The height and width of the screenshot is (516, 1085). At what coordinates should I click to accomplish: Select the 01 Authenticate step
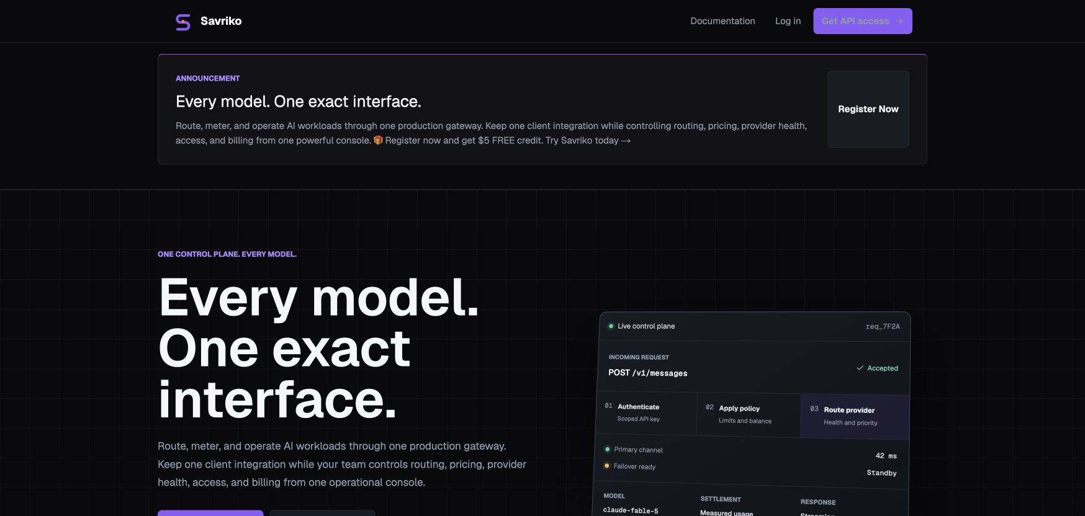[x=647, y=413]
